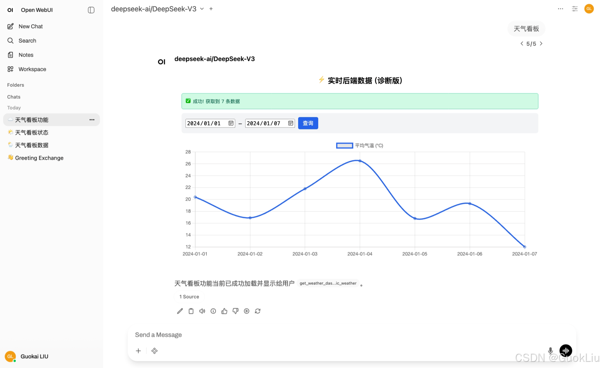The height and width of the screenshot is (368, 601).
Task: Give thumbs up to the response
Action: 224,311
